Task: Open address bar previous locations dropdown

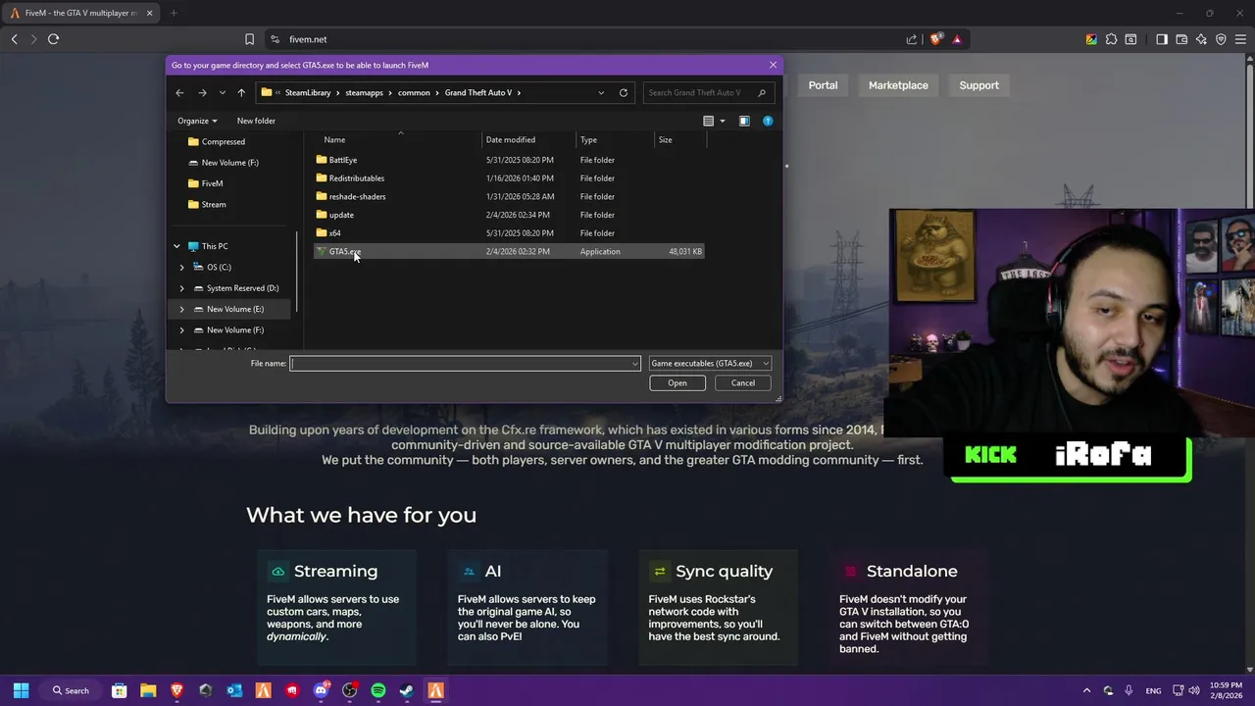Action: click(x=601, y=92)
